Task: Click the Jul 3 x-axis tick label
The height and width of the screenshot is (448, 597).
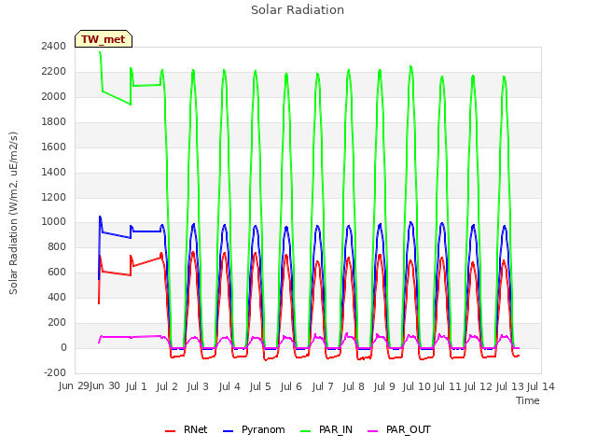Action: click(198, 386)
